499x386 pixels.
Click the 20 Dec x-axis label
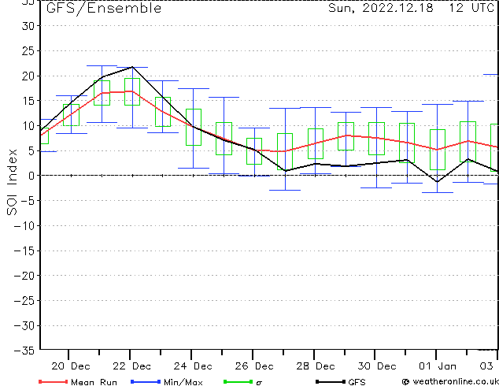pos(71,366)
